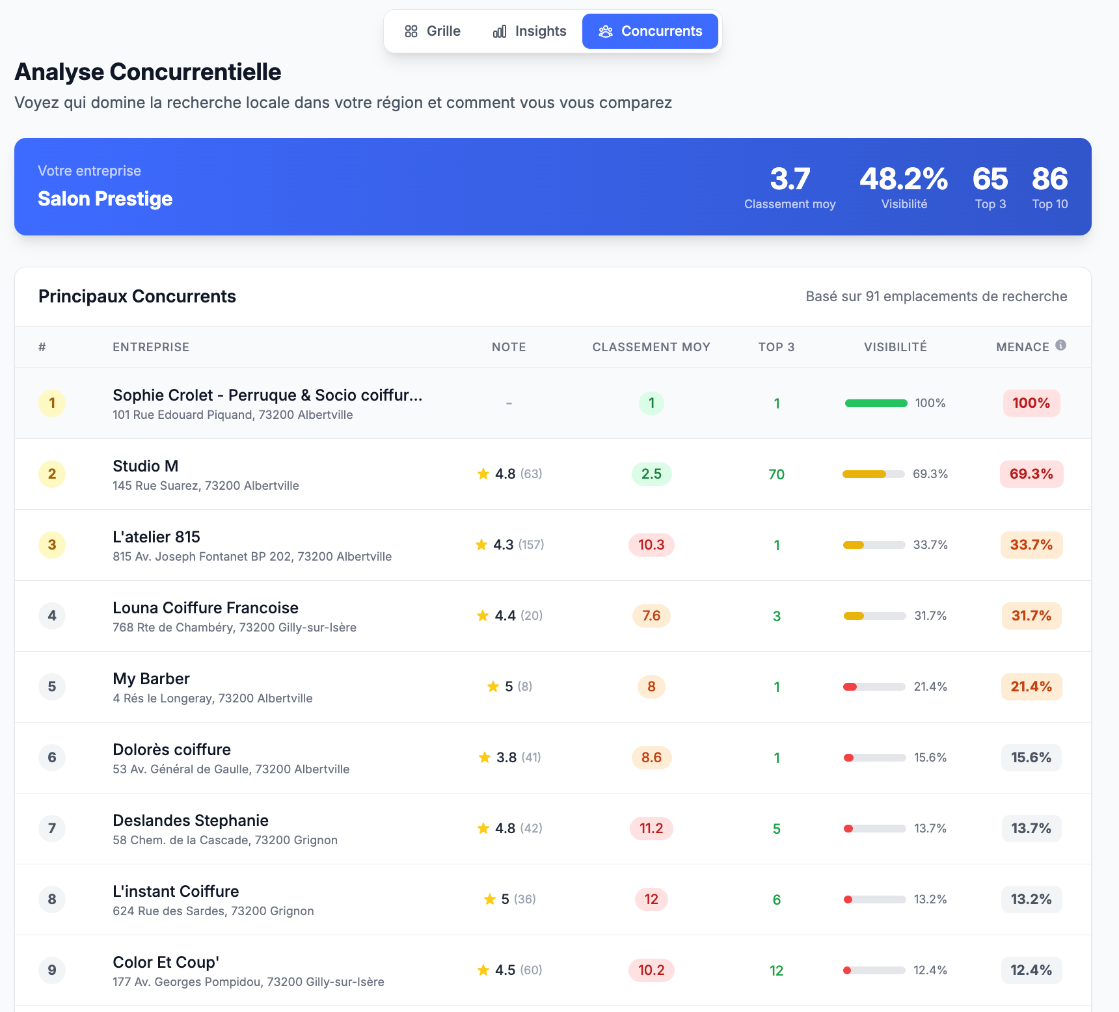Switch to the Grille tab
1119x1012 pixels.
[433, 31]
